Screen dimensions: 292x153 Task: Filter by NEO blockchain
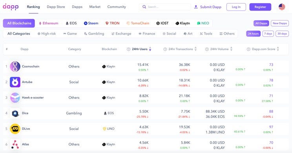coord(203,23)
